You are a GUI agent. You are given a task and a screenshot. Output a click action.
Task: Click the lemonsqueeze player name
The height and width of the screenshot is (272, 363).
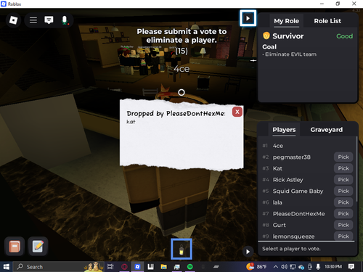click(293, 236)
